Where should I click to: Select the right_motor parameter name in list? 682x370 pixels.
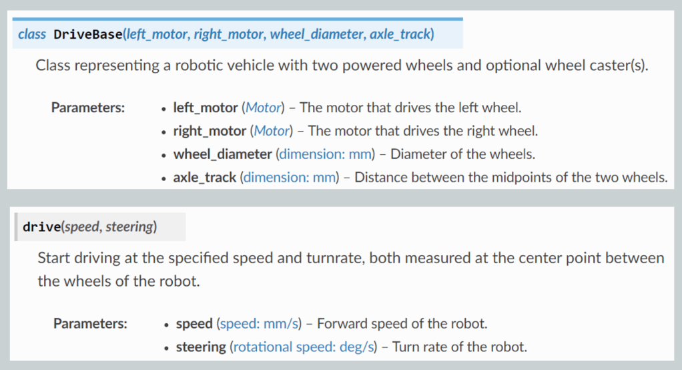[209, 131]
